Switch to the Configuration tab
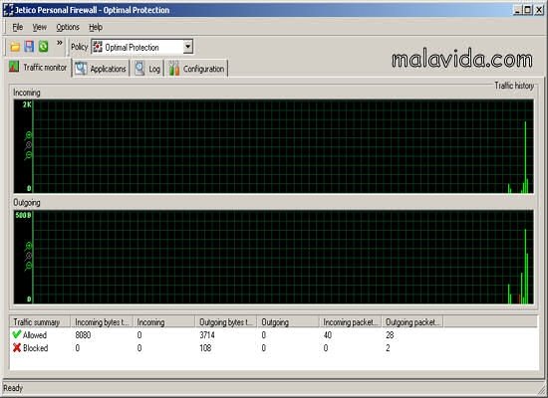 tap(196, 69)
